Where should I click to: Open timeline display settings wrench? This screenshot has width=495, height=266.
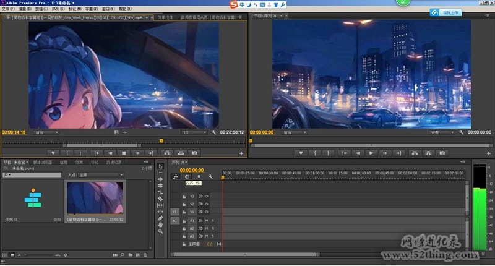210,177
